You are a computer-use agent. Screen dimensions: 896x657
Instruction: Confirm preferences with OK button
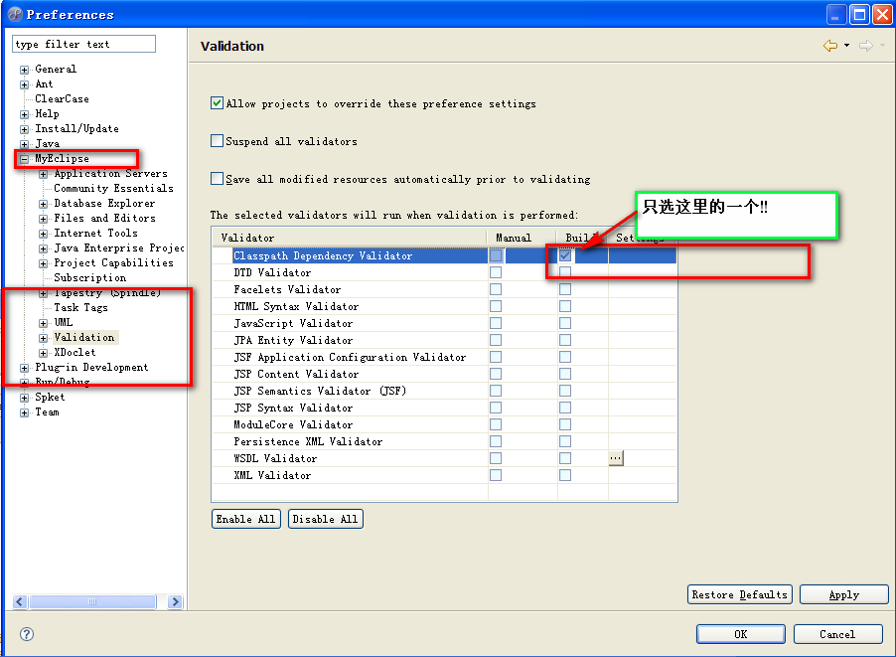click(x=741, y=634)
